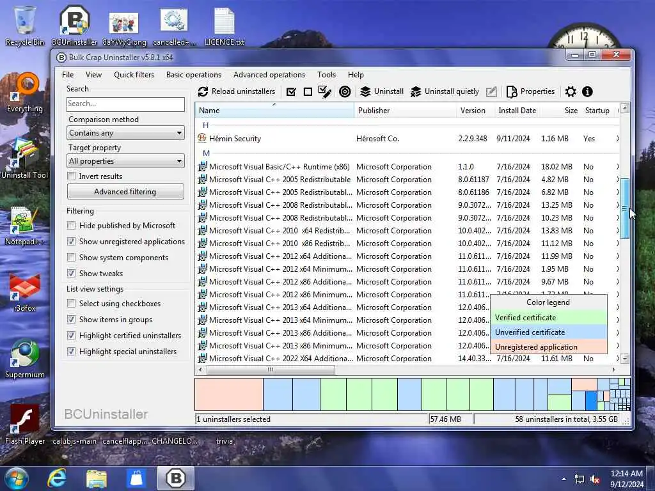The height and width of the screenshot is (491, 655).
Task: Uncheck Highlight special uninstallers
Action: pyautogui.click(x=72, y=352)
